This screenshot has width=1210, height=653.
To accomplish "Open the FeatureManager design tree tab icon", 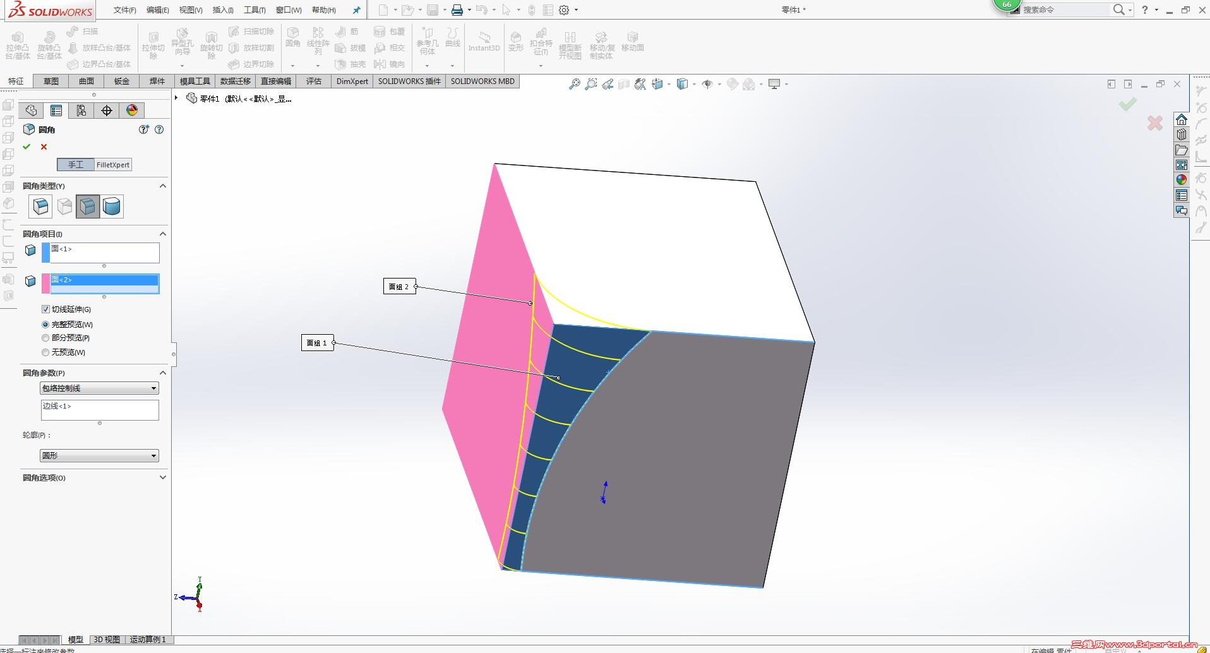I will (x=31, y=111).
